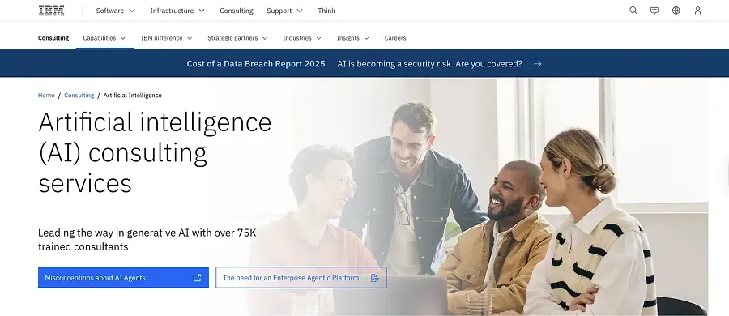Click 'Leading the way in generative AI' text
Viewport: 729px width, 316px height.
point(147,239)
